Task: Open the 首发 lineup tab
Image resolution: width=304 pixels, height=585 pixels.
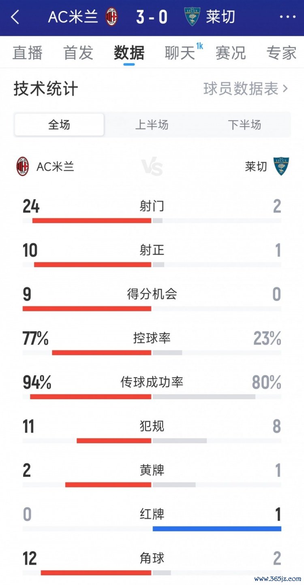Action: pos(78,53)
